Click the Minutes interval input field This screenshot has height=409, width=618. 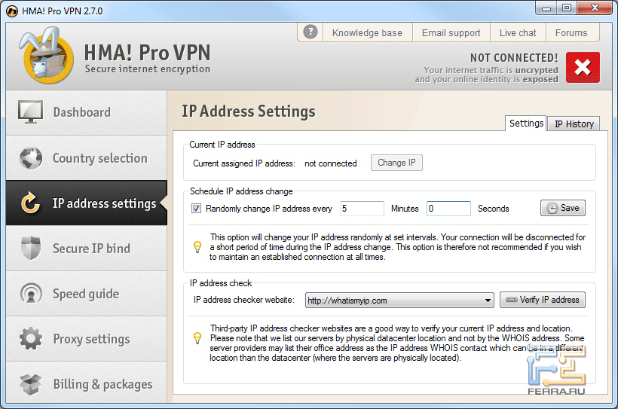click(362, 209)
